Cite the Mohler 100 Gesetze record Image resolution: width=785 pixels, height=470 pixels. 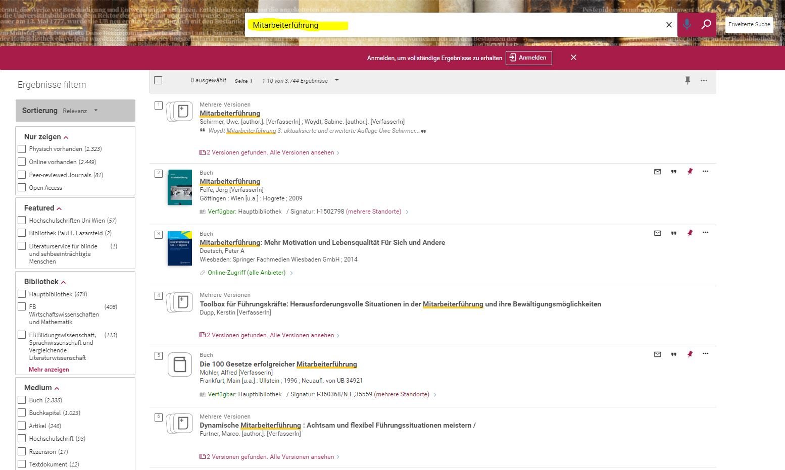pos(673,354)
